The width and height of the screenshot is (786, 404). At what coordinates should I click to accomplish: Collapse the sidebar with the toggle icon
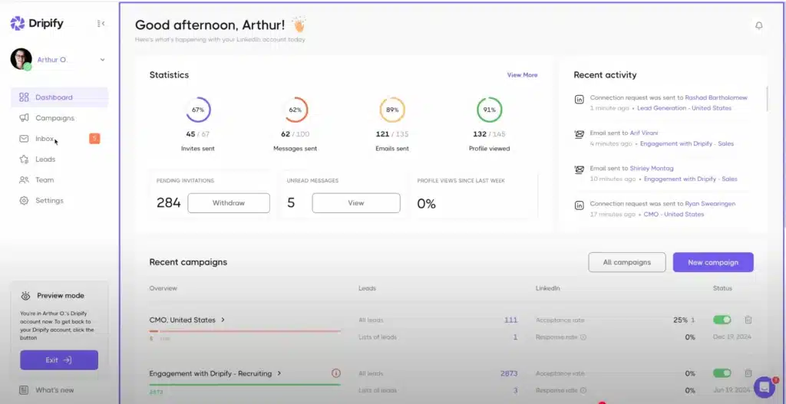101,23
